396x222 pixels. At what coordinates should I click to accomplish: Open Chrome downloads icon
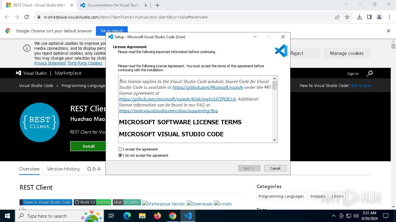click(x=359, y=17)
